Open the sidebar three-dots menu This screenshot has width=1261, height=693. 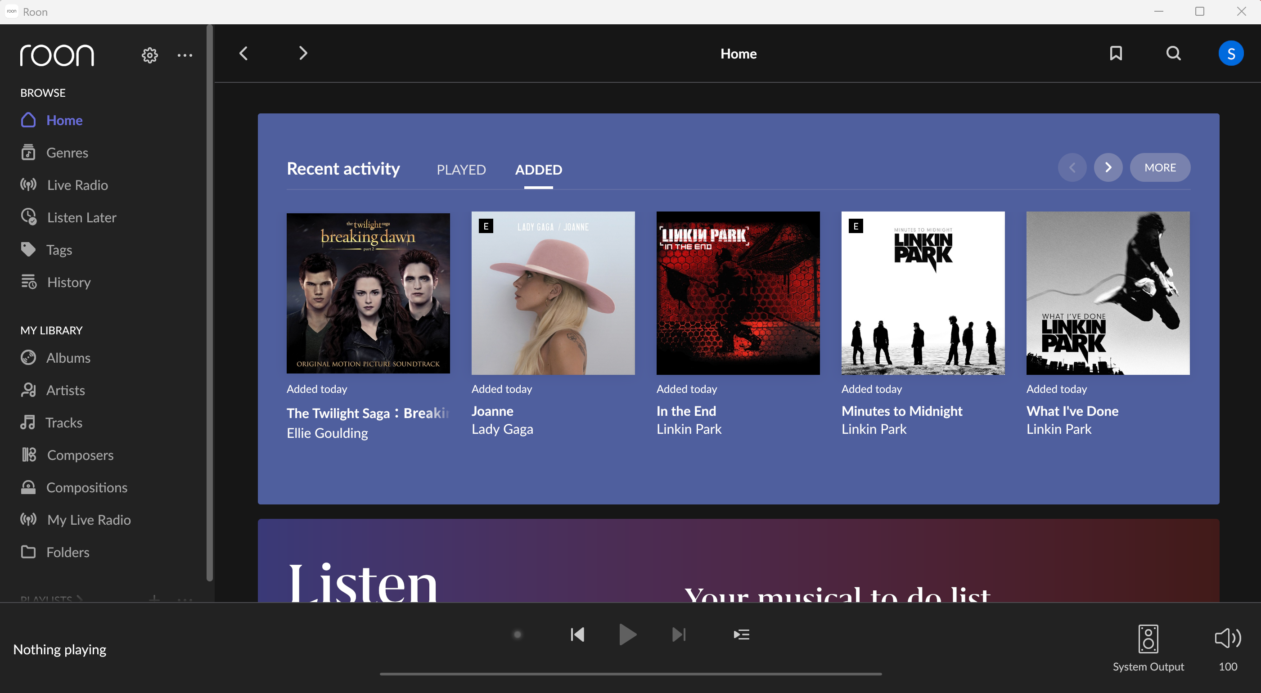[x=185, y=55]
